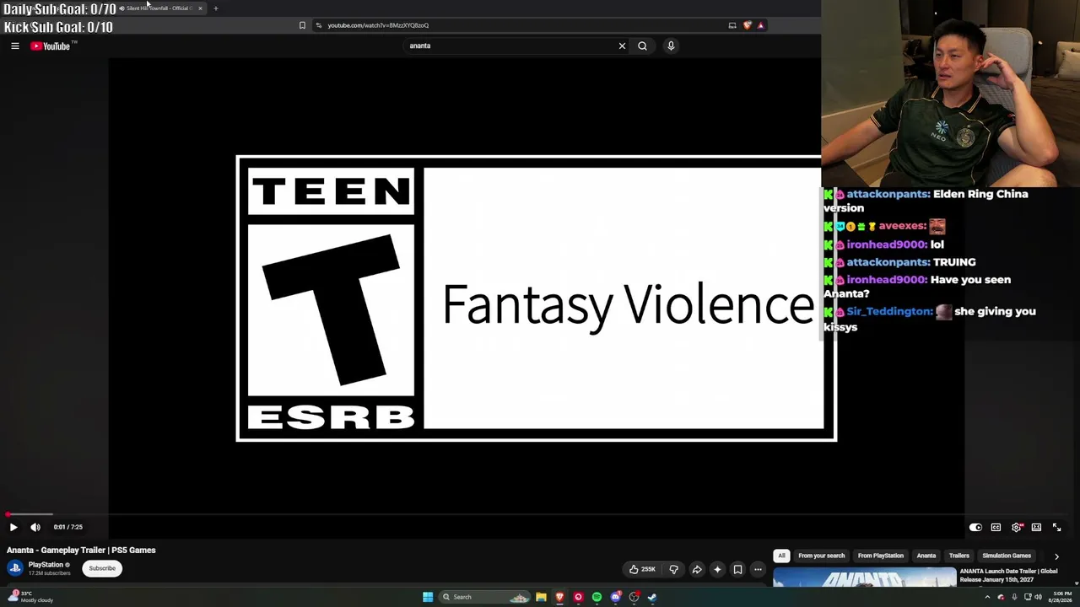Show hidden system tray icons
Viewport: 1080px width, 607px height.
987,597
